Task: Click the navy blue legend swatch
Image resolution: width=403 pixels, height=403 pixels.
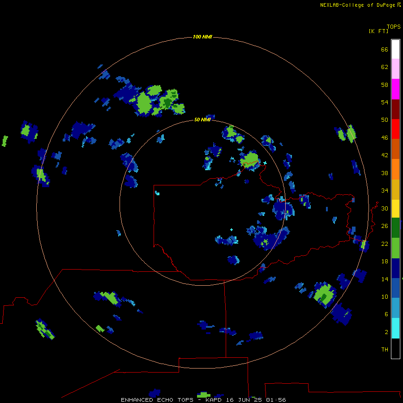Action: coord(395,268)
